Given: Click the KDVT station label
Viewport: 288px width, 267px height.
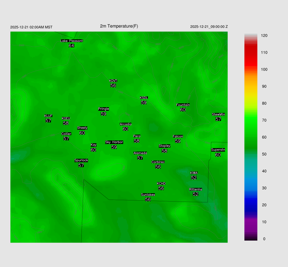Looking at the screenshot, I should [x=113, y=81].
